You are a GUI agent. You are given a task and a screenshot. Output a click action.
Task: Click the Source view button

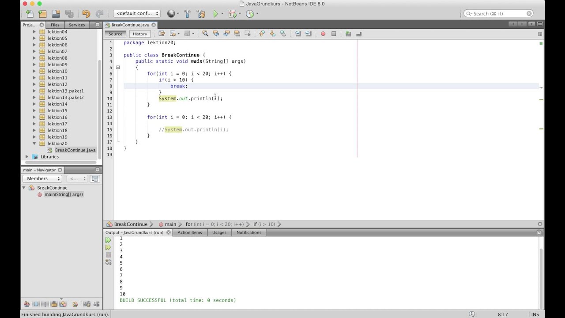tap(115, 34)
